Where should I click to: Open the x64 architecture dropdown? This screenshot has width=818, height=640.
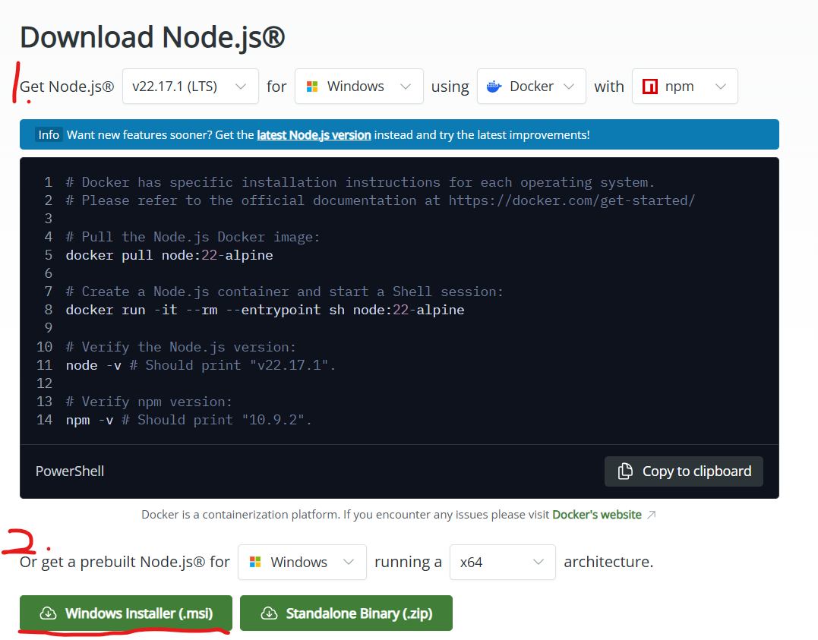pyautogui.click(x=502, y=562)
